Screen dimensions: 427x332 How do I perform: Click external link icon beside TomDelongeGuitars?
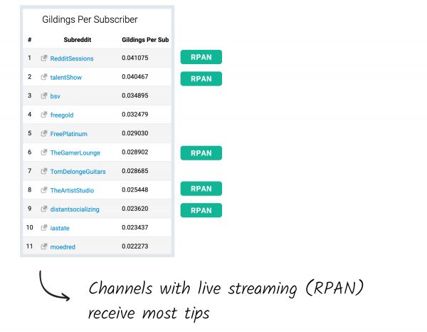(44, 171)
